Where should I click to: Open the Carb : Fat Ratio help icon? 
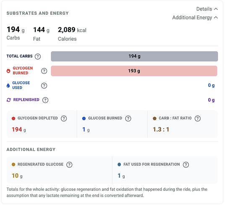tap(198, 118)
